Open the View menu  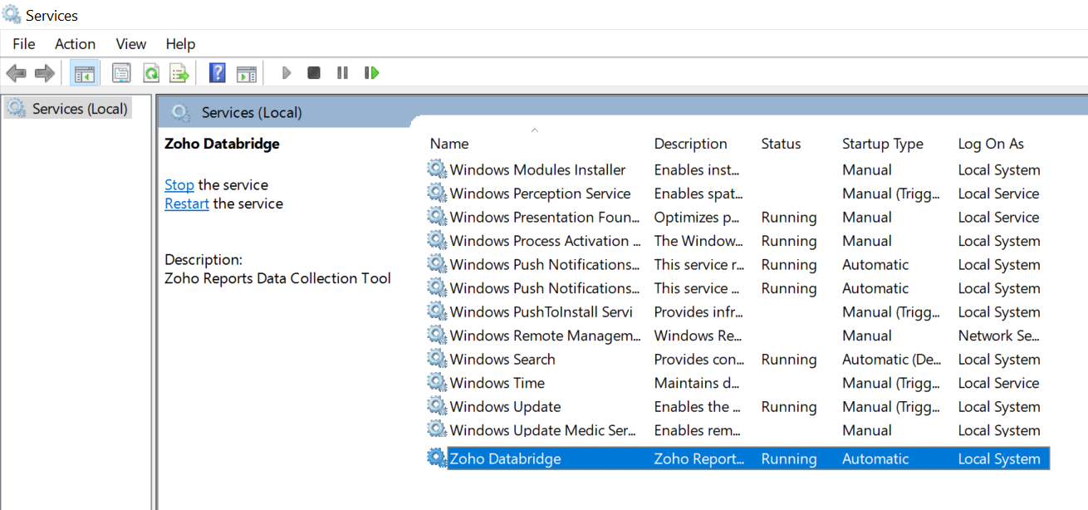coord(131,44)
